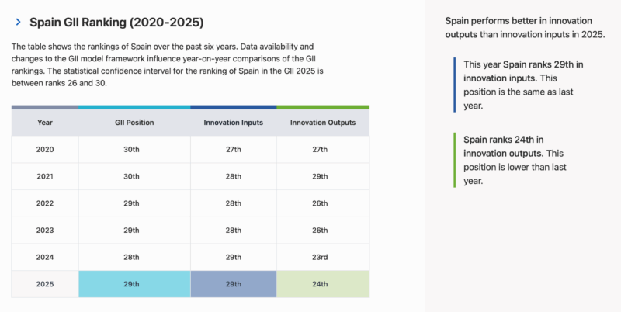Click the highlighted 2025 Innovation Inputs cell
The width and height of the screenshot is (621, 312).
233,284
